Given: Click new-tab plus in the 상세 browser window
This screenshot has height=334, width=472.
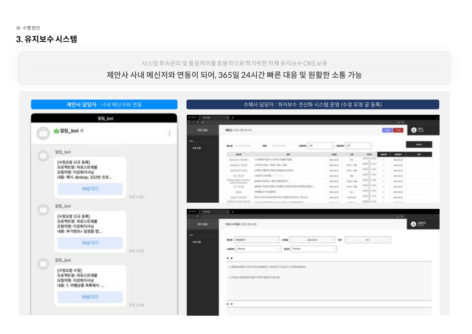Looking at the screenshot, I should tap(232, 212).
